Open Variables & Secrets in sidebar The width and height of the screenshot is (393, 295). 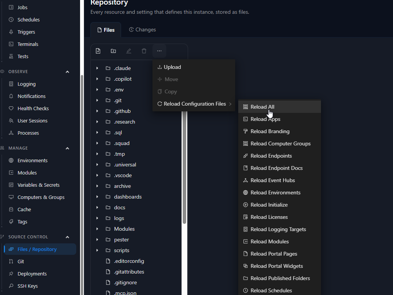coord(38,185)
